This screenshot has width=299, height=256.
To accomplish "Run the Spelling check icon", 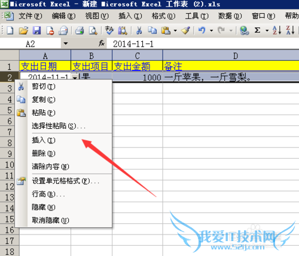I will (109, 30).
